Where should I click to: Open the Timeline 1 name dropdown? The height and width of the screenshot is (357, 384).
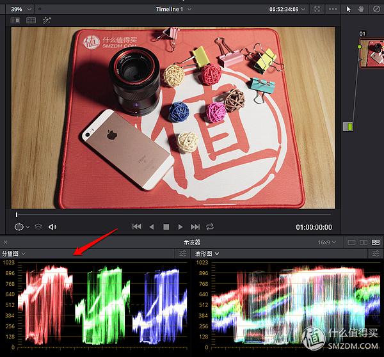(173, 10)
